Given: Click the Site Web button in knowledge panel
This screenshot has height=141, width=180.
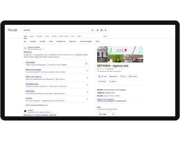Looking at the screenshot, I should pos(102,77).
